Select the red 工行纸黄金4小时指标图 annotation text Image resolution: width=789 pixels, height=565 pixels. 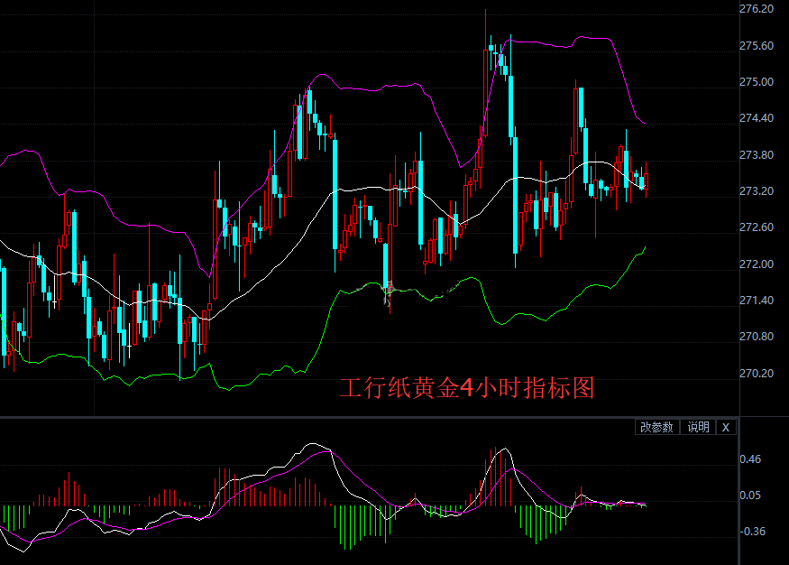coord(466,389)
